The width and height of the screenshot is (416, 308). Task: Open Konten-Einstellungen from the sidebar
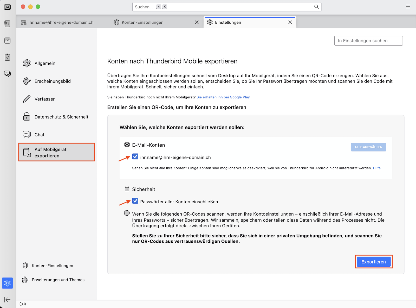click(x=48, y=266)
